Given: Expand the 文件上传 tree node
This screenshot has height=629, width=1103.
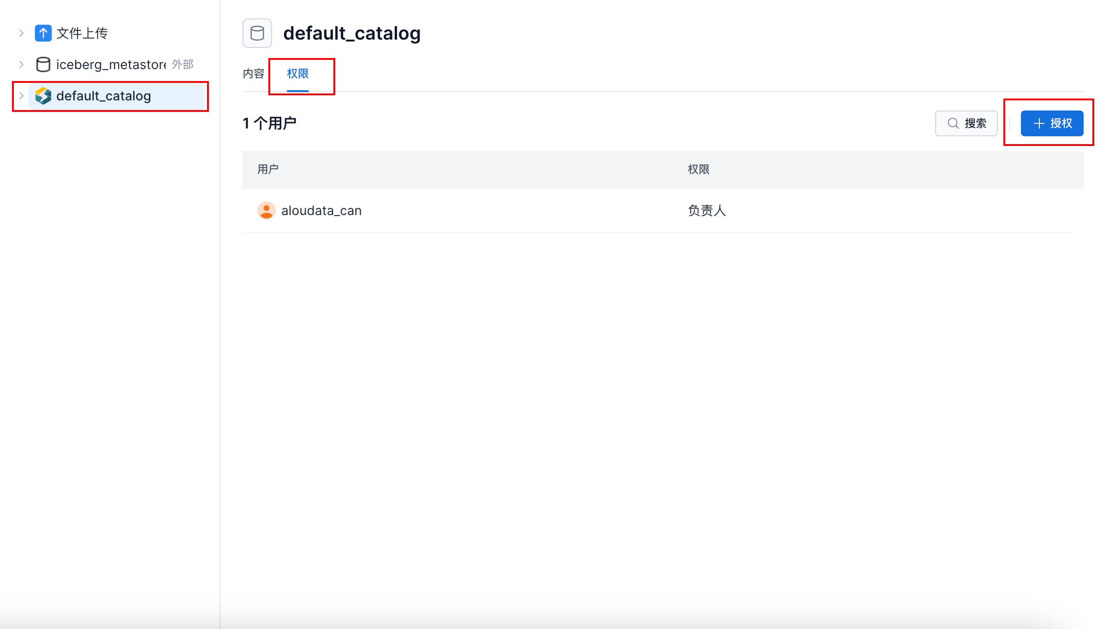Looking at the screenshot, I should coord(21,33).
